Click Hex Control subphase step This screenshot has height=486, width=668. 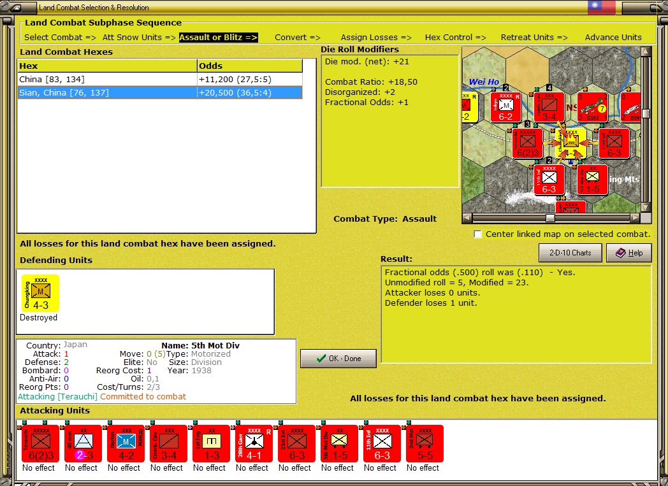click(455, 37)
